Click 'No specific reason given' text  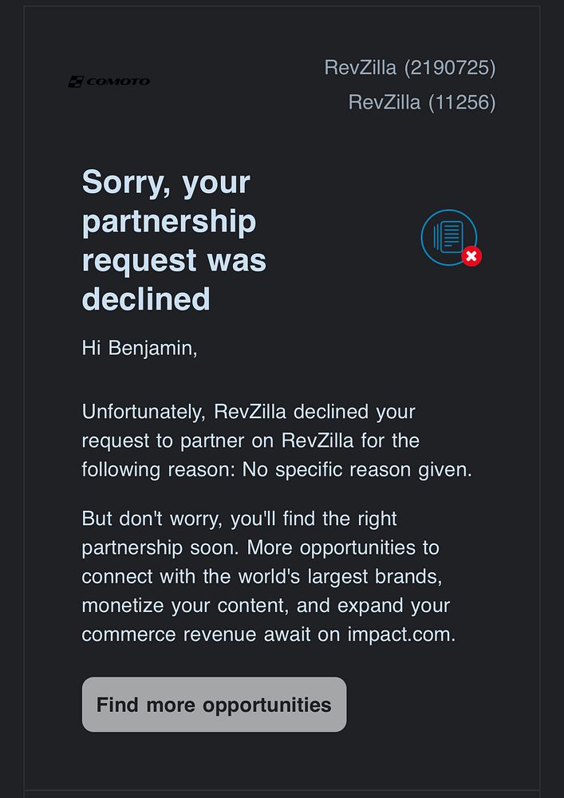pyautogui.click(x=357, y=469)
